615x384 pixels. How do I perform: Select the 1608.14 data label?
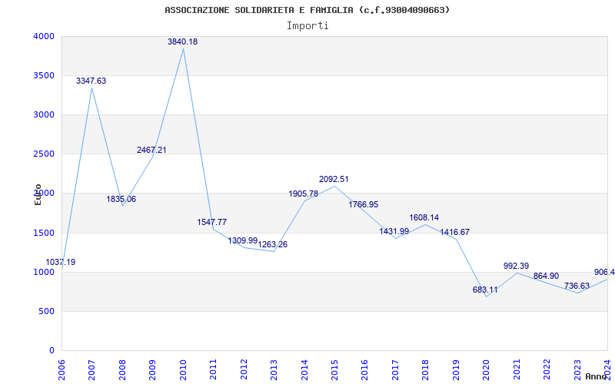point(424,217)
